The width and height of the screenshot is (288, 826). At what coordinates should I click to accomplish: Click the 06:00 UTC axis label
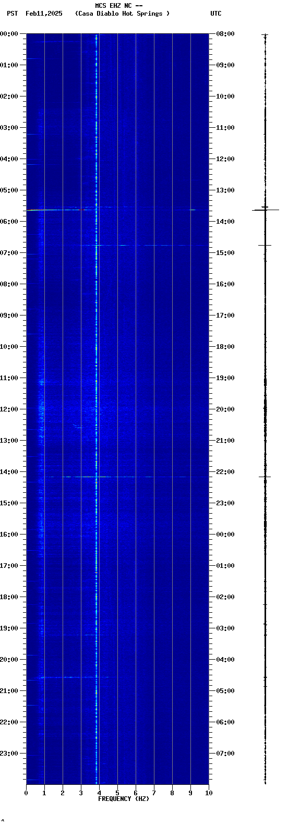point(225,722)
